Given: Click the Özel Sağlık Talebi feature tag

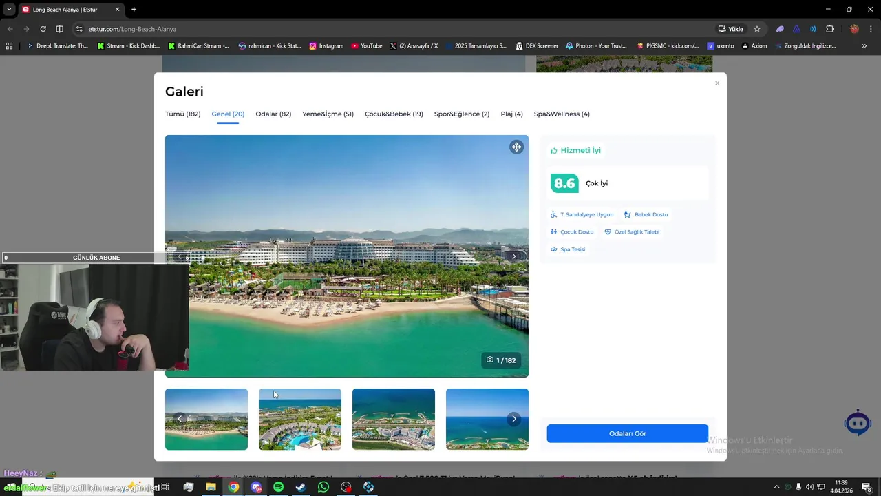Looking at the screenshot, I should (632, 232).
